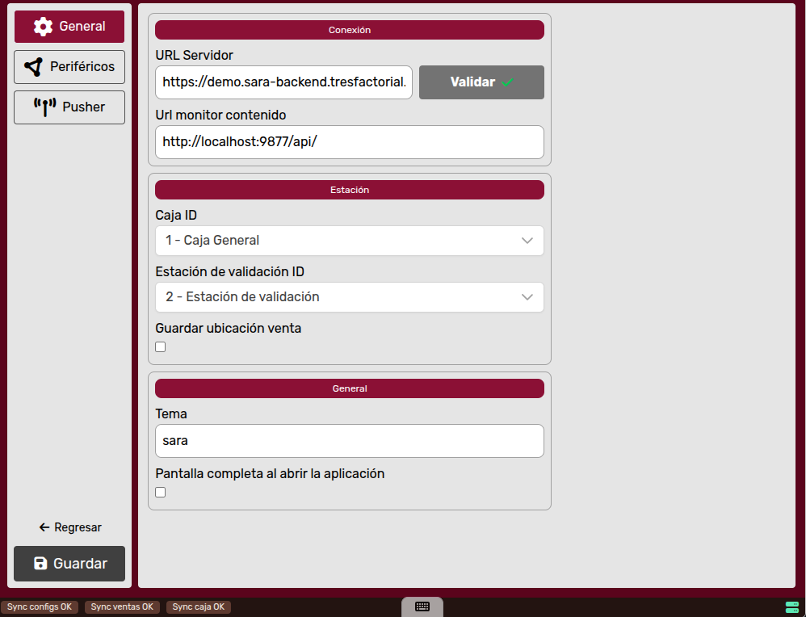
Task: Switch to the Pusher tab
Action: [x=69, y=107]
